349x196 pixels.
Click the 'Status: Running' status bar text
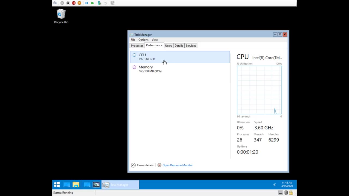63,193
